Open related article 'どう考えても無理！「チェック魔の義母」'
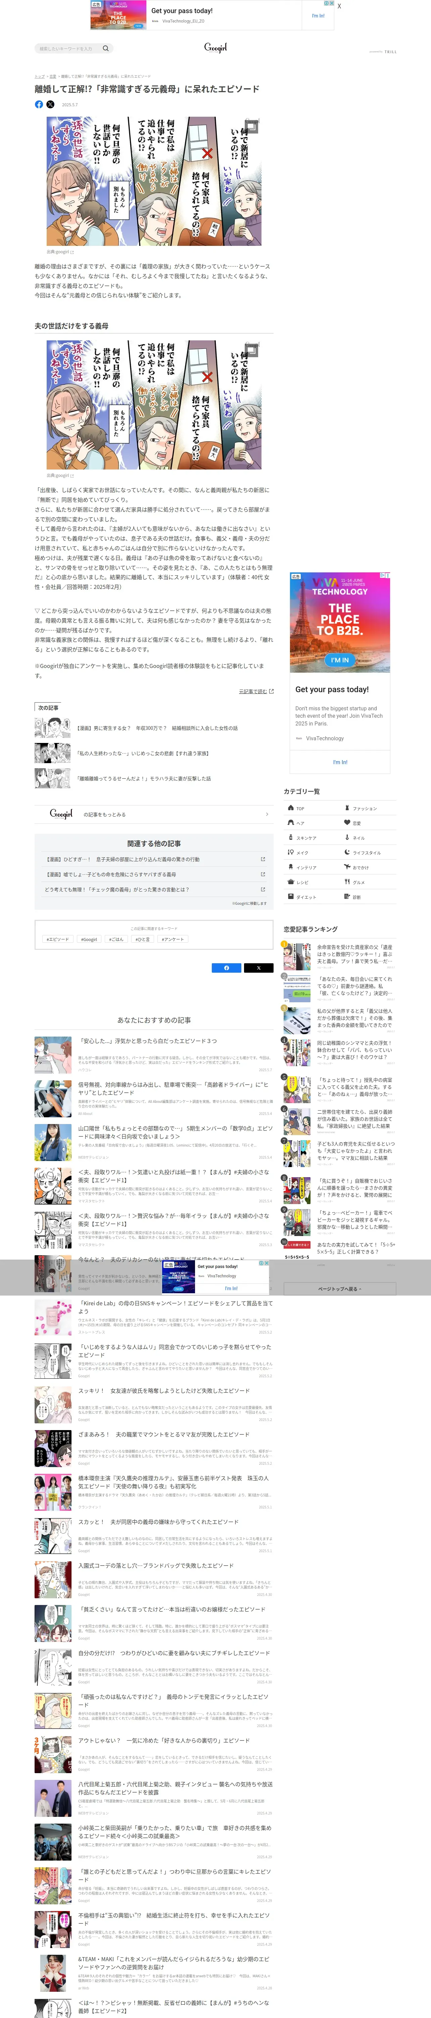Image resolution: width=431 pixels, height=2018 pixels. (x=153, y=889)
